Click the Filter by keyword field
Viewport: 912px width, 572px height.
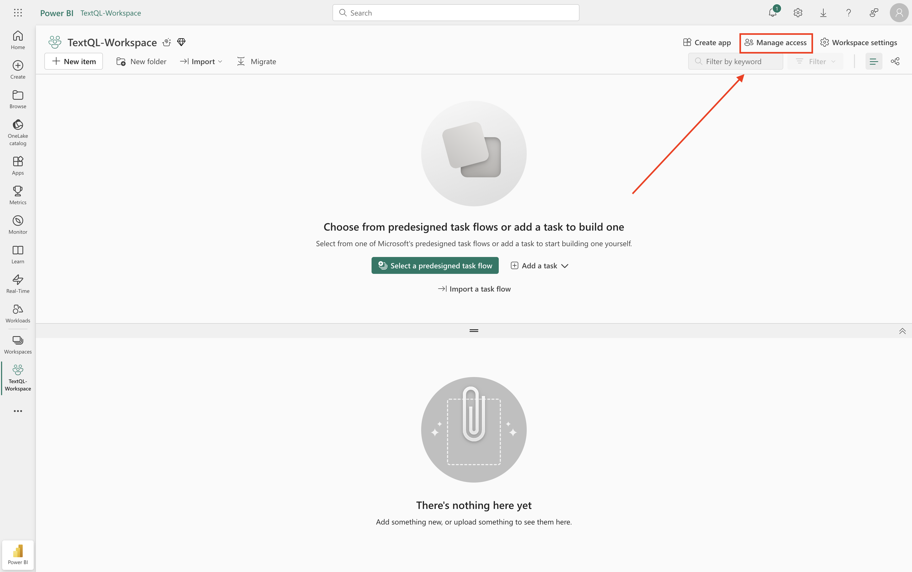[x=735, y=61]
